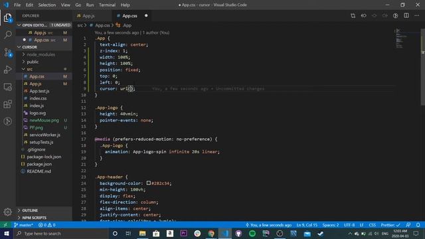The width and height of the screenshot is (425, 239).
Task: Collapse the OPEN EDITORS section
Action: [44, 25]
